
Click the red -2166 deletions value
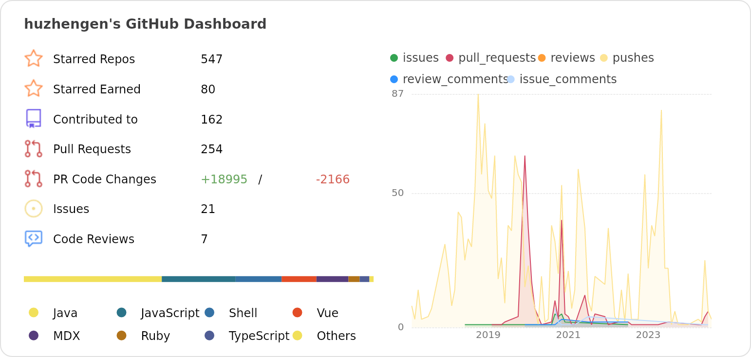(x=333, y=179)
